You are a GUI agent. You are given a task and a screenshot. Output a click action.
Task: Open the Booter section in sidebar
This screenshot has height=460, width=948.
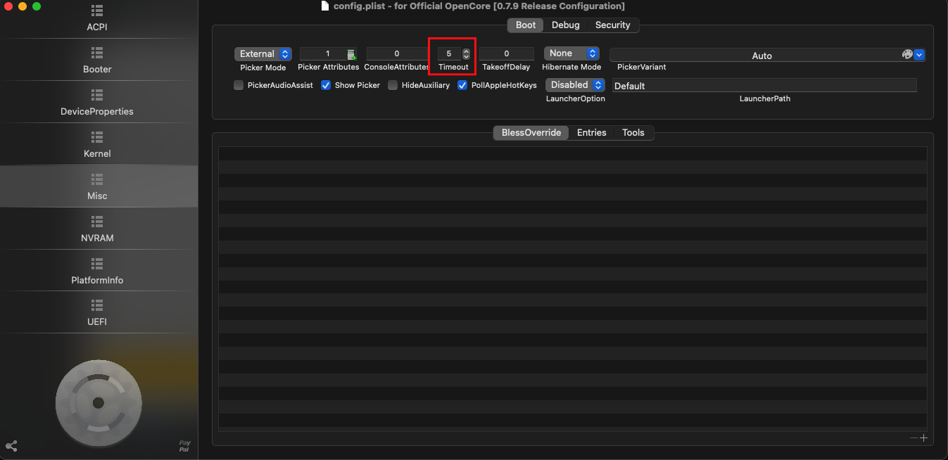(x=97, y=60)
